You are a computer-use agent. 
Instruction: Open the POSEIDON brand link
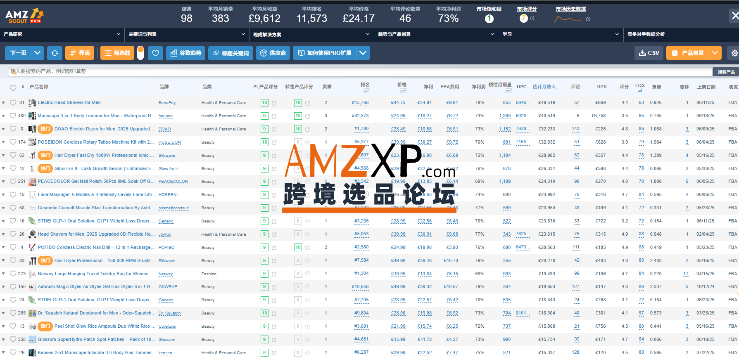(169, 142)
